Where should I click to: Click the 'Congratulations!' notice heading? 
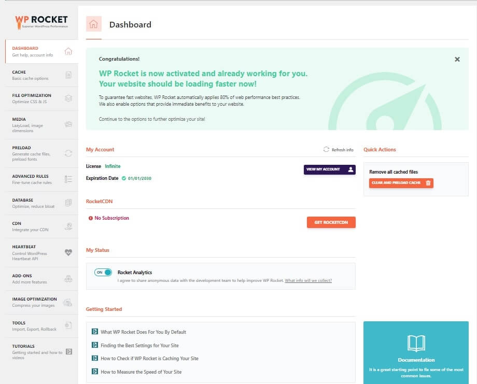[119, 59]
